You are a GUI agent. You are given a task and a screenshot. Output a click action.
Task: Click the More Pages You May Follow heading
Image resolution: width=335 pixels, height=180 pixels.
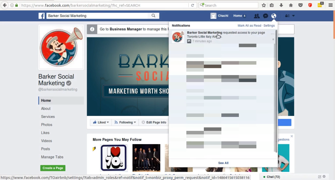point(117,139)
